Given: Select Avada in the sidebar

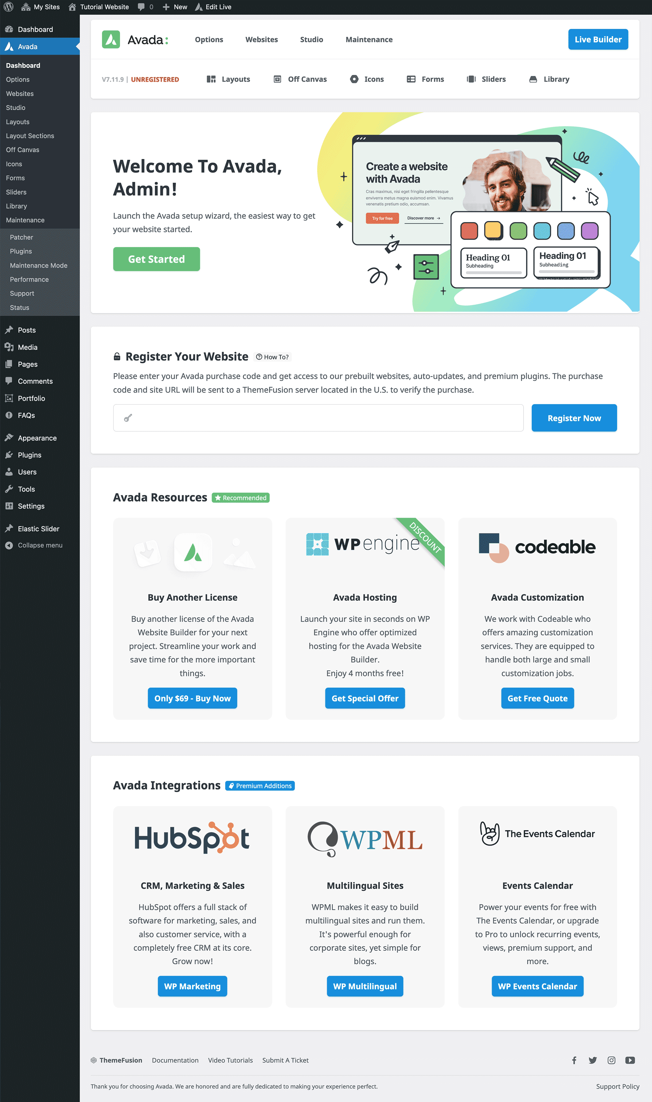Looking at the screenshot, I should [x=40, y=47].
